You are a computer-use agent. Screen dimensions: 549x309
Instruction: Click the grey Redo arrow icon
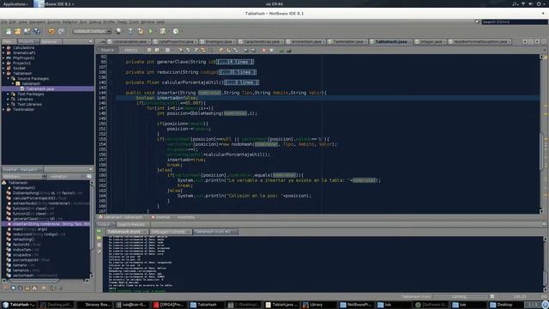pyautogui.click(x=61, y=32)
